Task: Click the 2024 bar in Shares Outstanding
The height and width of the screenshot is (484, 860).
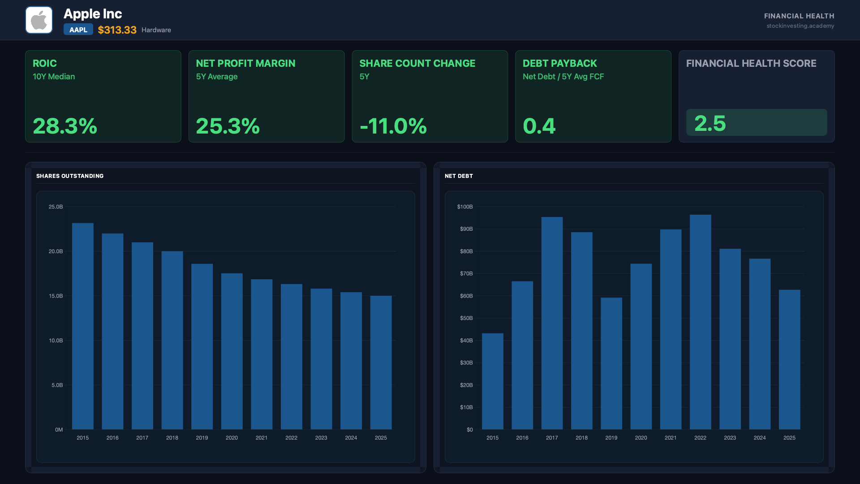Action: [x=351, y=361]
